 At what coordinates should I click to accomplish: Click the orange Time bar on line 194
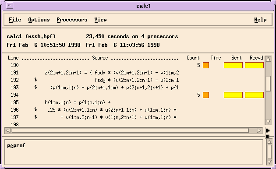pos(206,95)
